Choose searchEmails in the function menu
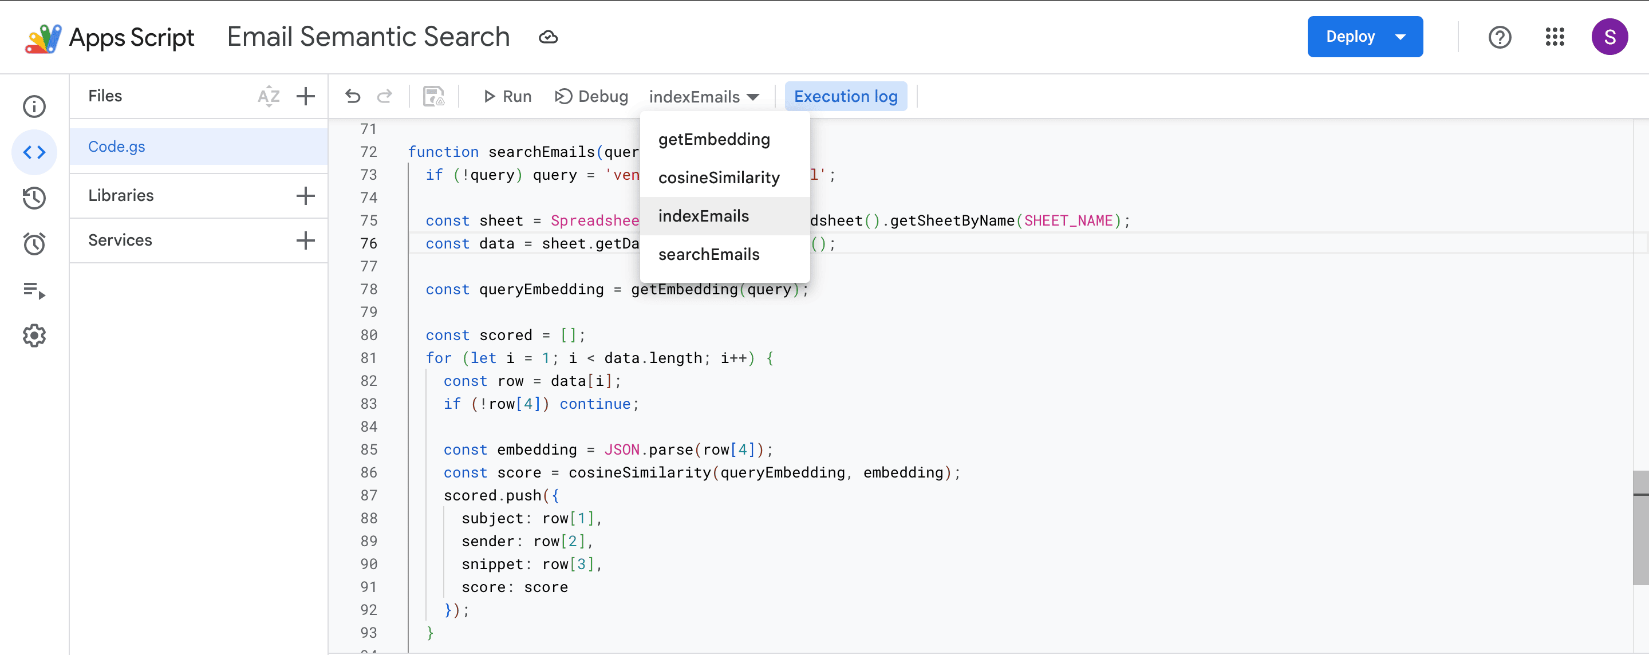1649x655 pixels. pyautogui.click(x=725, y=254)
